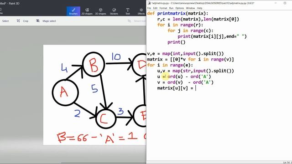Open the Format menu in IDLE

click(x=163, y=8)
